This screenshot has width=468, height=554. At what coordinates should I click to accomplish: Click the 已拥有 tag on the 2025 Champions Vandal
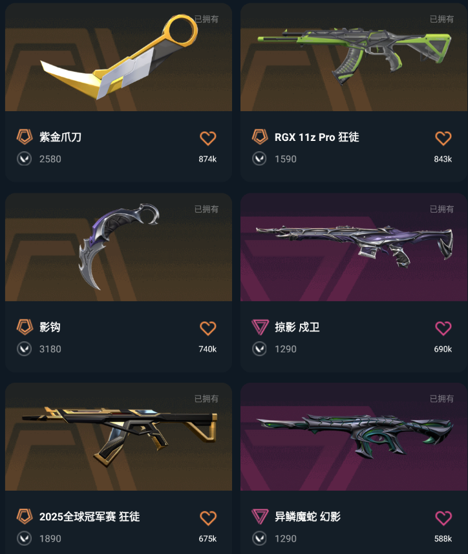[x=207, y=399]
